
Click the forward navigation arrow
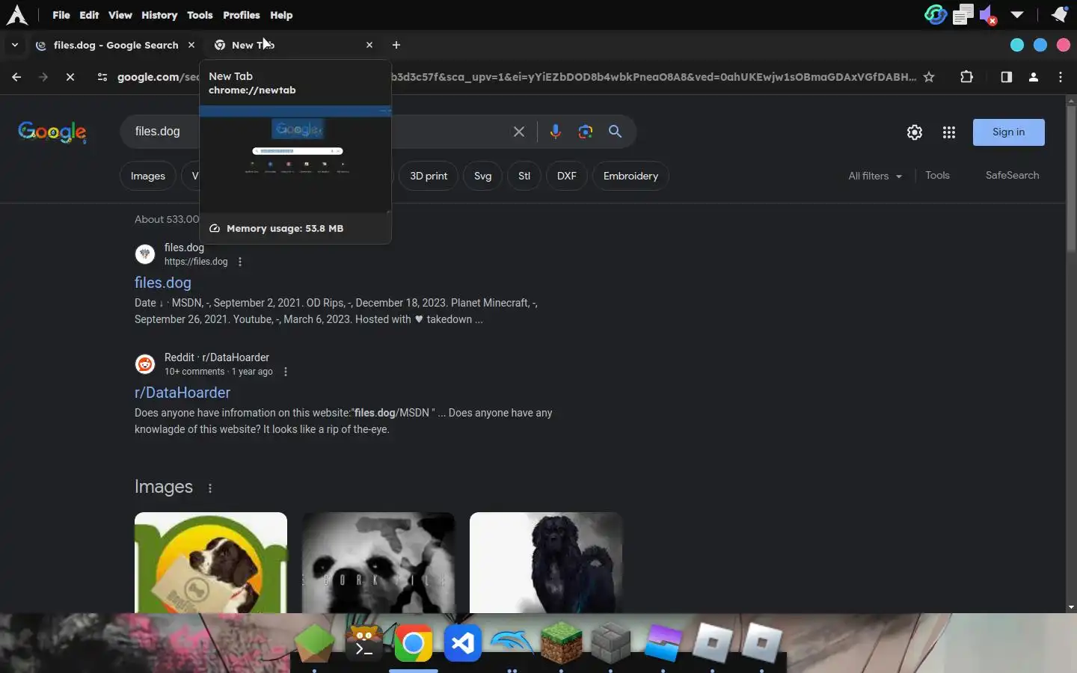(43, 77)
